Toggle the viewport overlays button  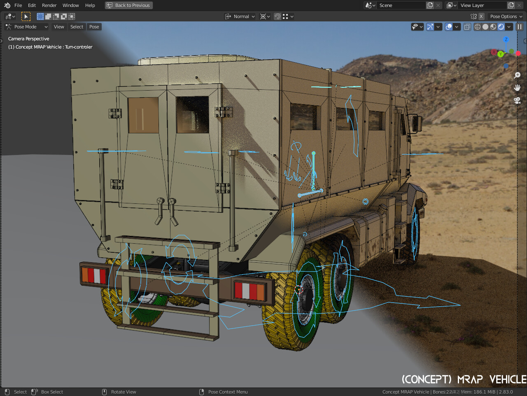[448, 26]
